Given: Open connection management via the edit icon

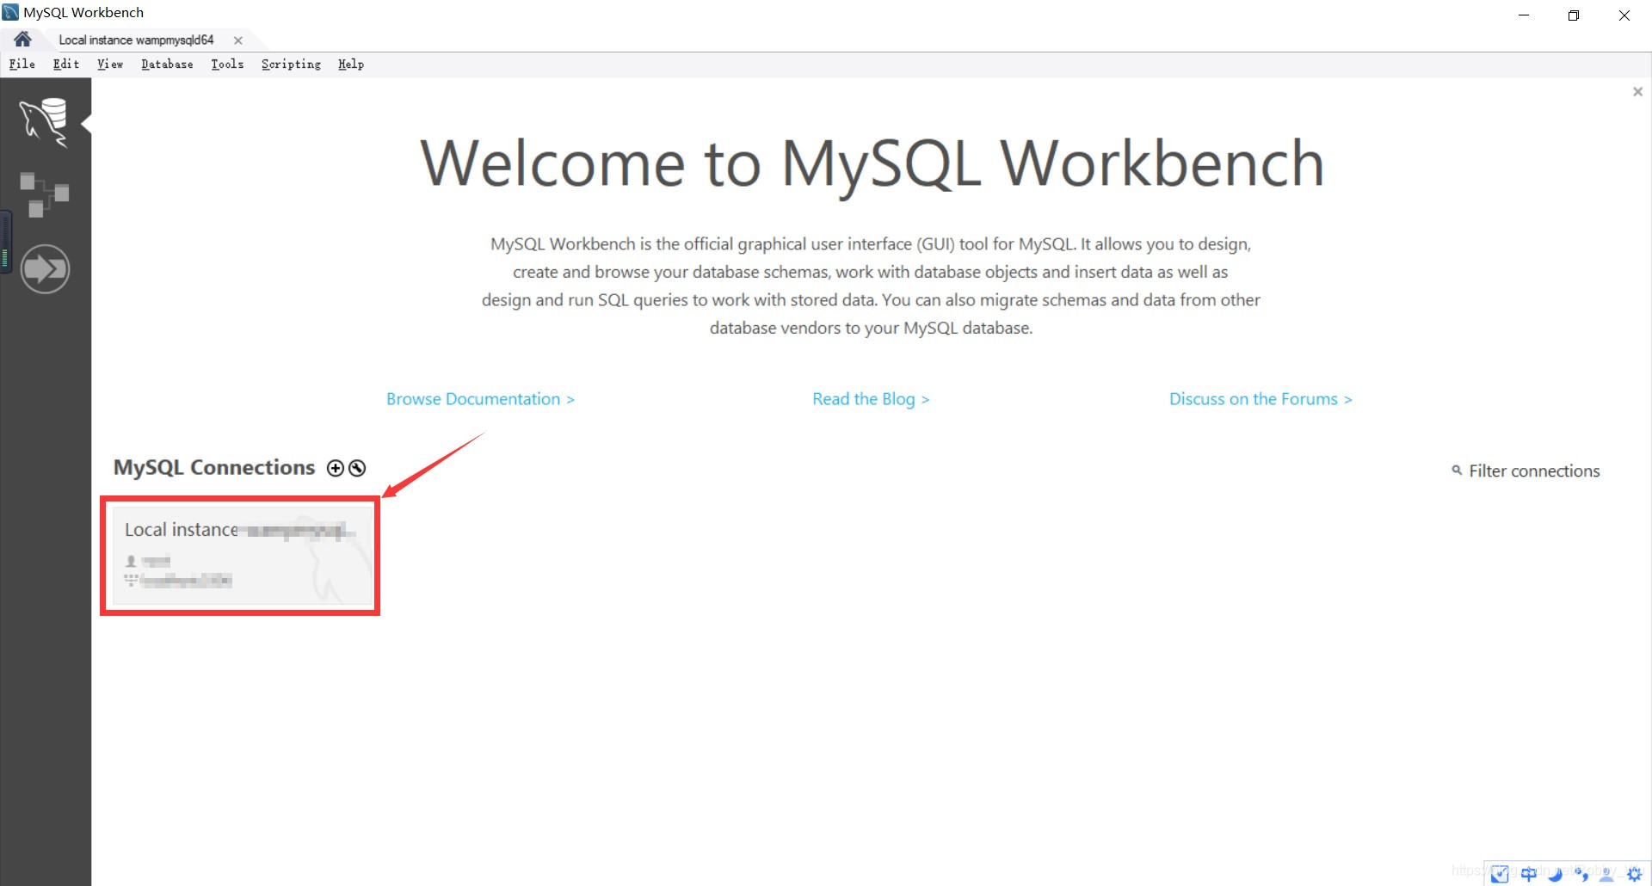Looking at the screenshot, I should pos(357,468).
